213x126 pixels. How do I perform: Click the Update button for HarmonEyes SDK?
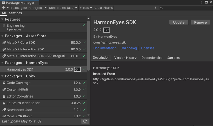coord(179,22)
